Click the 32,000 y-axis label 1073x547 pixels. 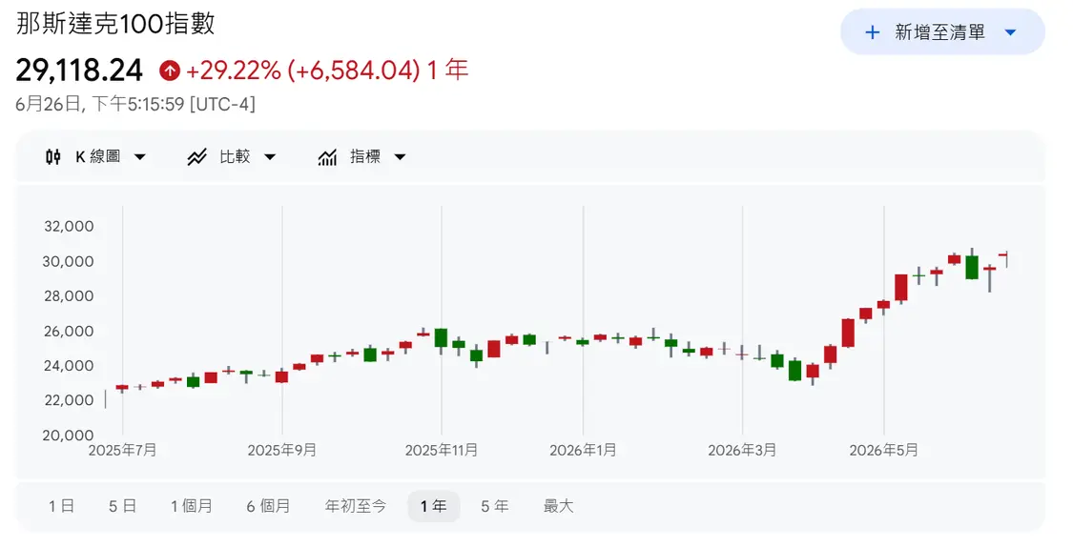click(69, 226)
